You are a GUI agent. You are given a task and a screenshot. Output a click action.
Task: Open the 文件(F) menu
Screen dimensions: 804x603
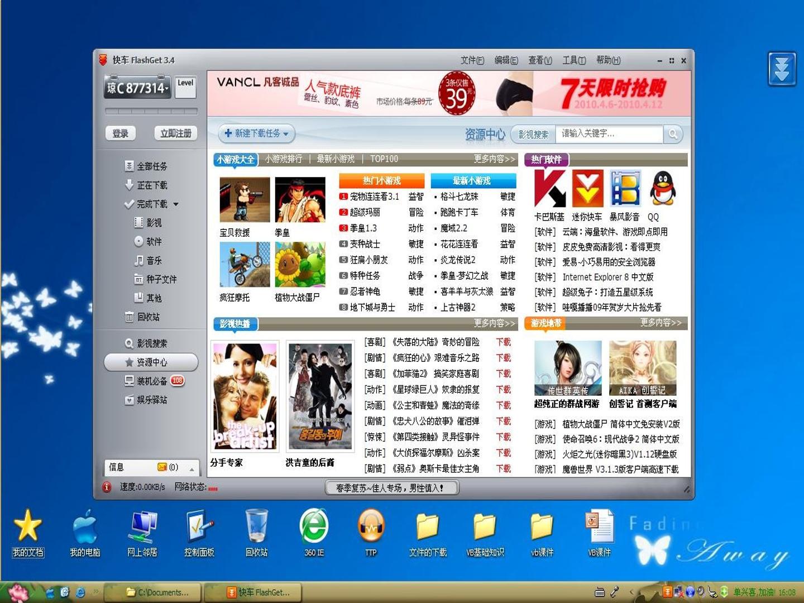[472, 60]
